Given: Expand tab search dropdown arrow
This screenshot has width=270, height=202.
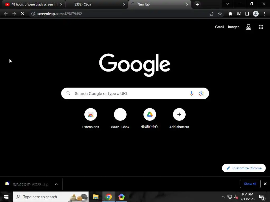Looking at the screenshot, I should click(x=228, y=4).
